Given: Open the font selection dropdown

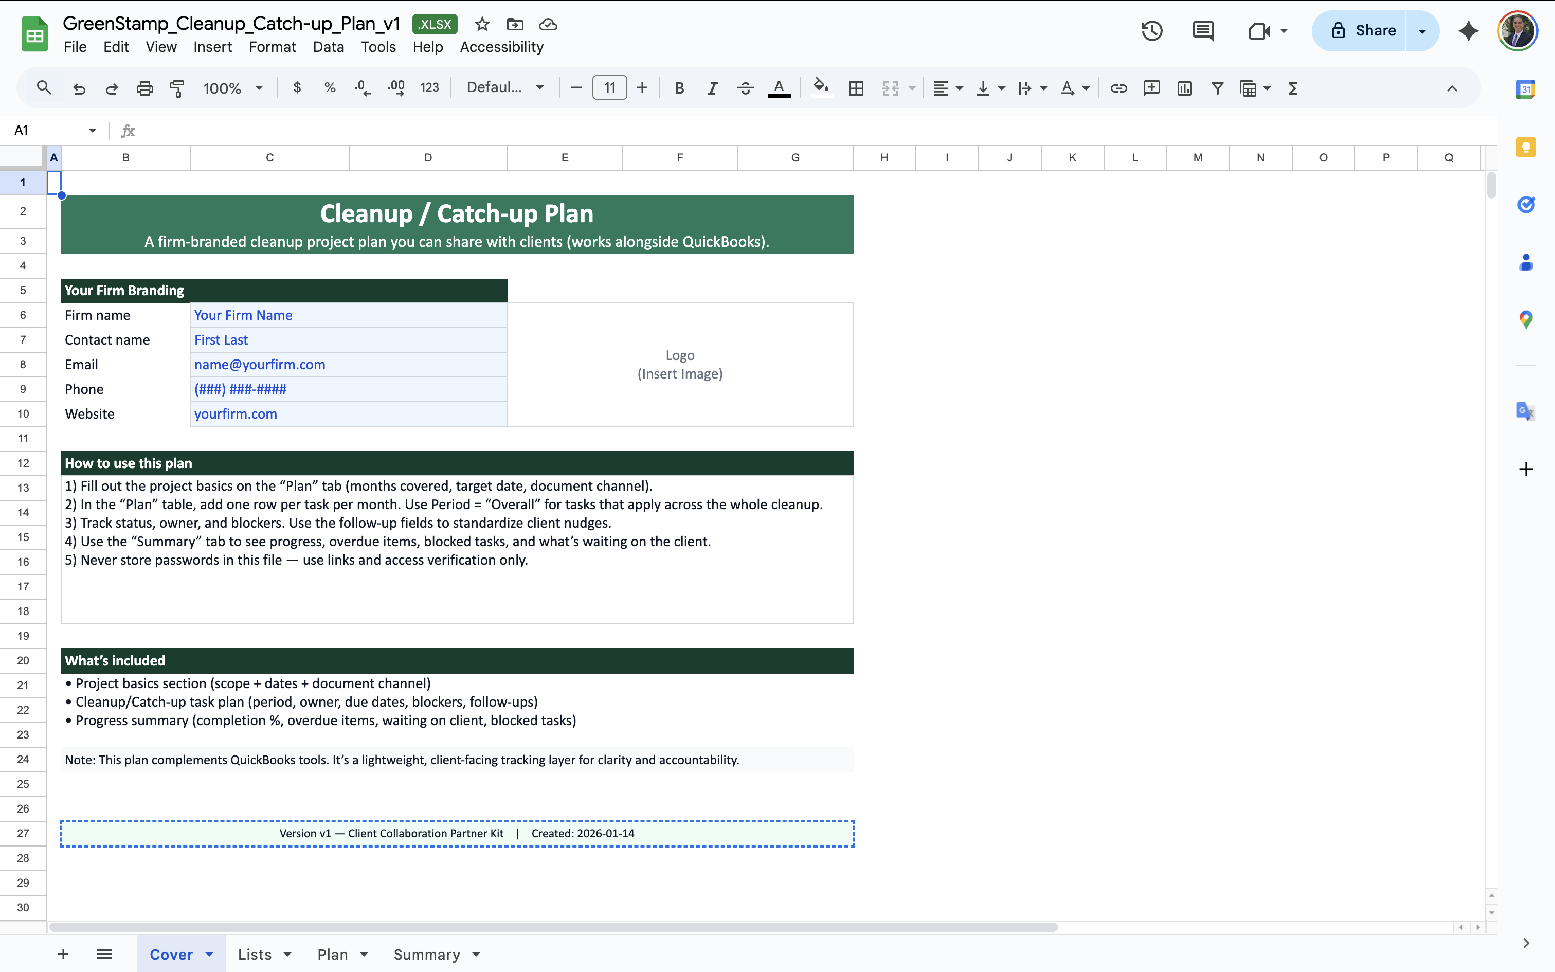Looking at the screenshot, I should pyautogui.click(x=504, y=87).
